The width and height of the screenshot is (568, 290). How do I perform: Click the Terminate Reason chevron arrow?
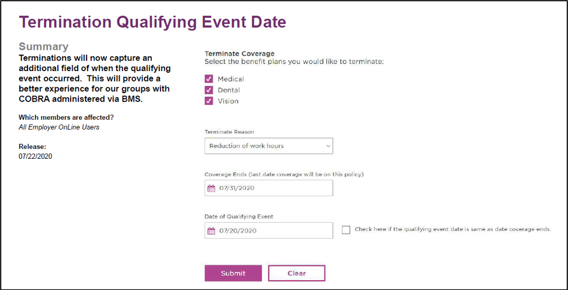click(328, 146)
